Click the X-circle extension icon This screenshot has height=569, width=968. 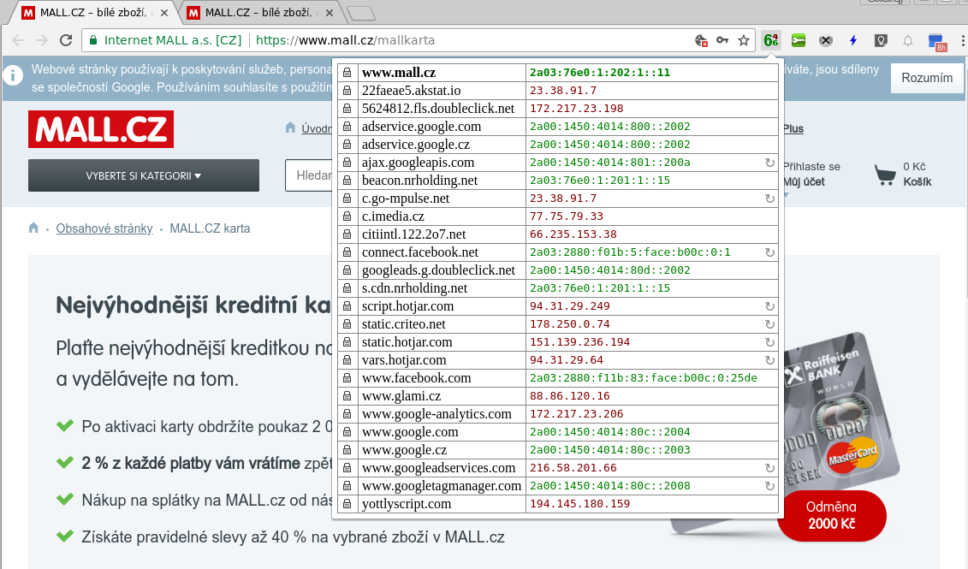tap(825, 41)
